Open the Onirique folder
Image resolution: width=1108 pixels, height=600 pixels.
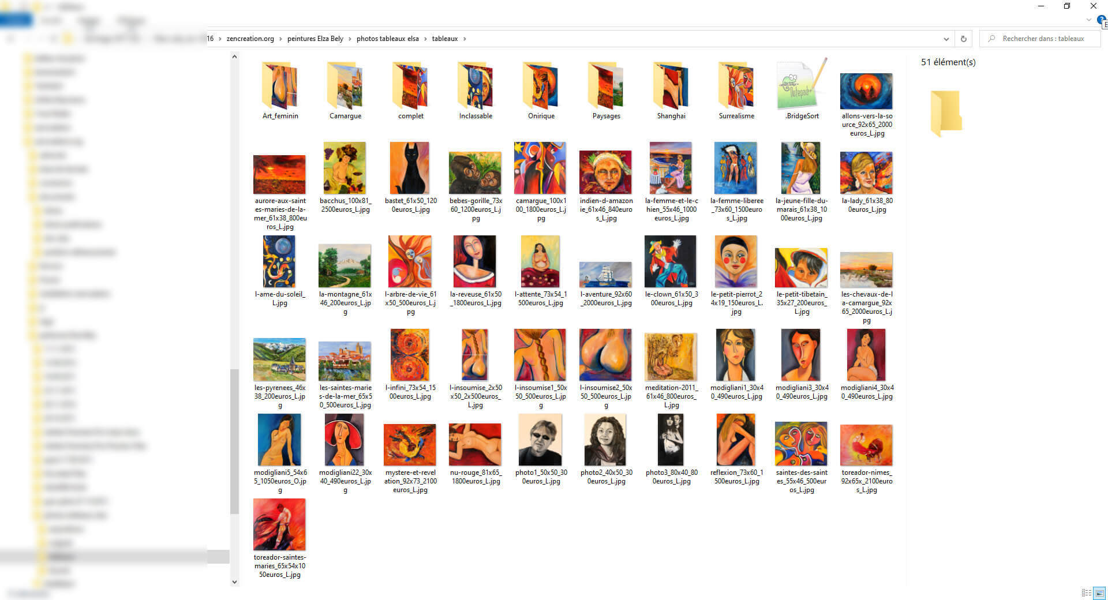click(541, 87)
